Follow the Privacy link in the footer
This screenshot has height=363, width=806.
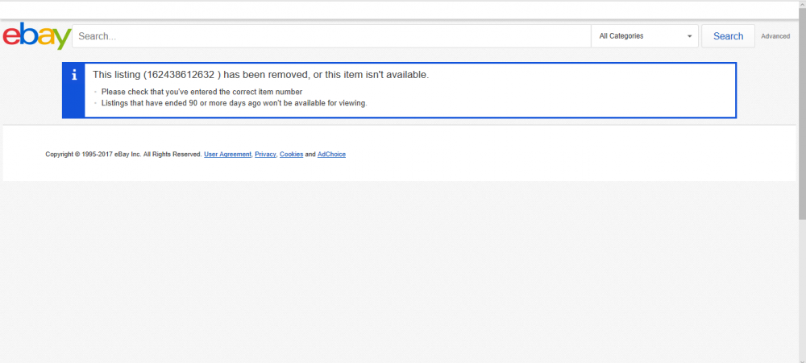coord(265,155)
